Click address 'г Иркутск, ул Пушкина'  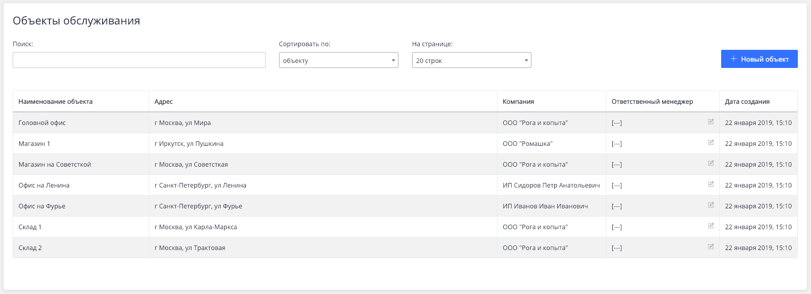coord(189,144)
